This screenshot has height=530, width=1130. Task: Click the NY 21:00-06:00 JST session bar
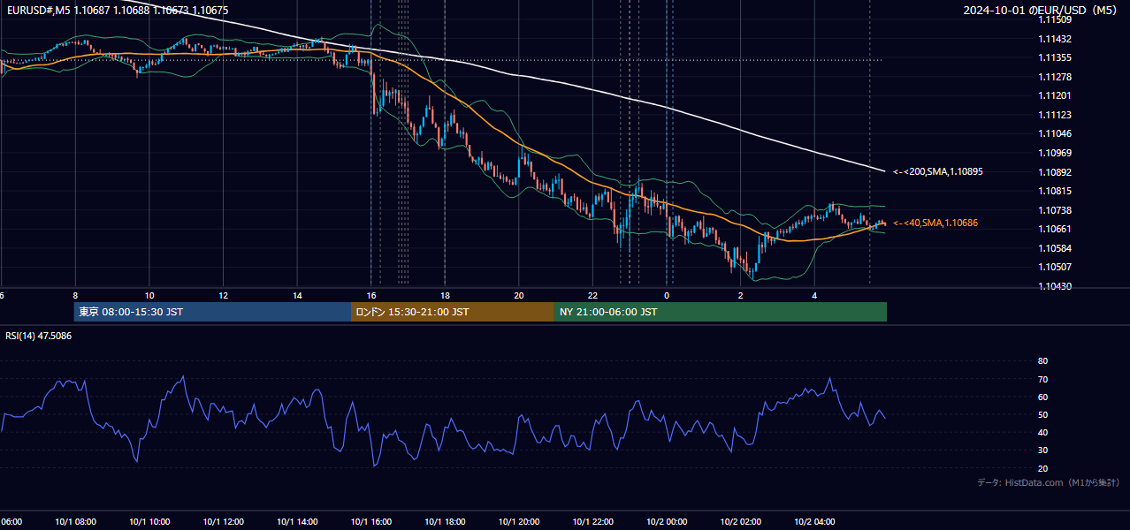tap(721, 312)
